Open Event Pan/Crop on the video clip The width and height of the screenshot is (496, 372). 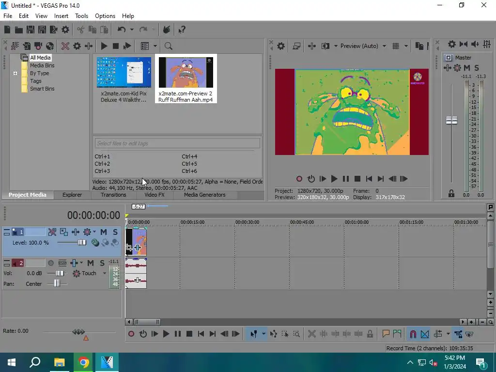point(129,248)
